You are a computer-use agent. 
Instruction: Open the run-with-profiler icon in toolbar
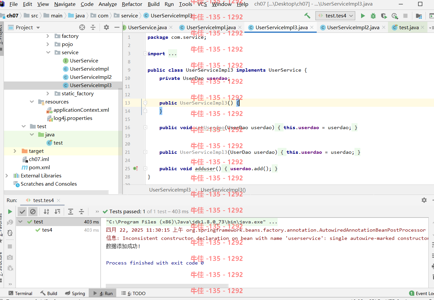395,16
